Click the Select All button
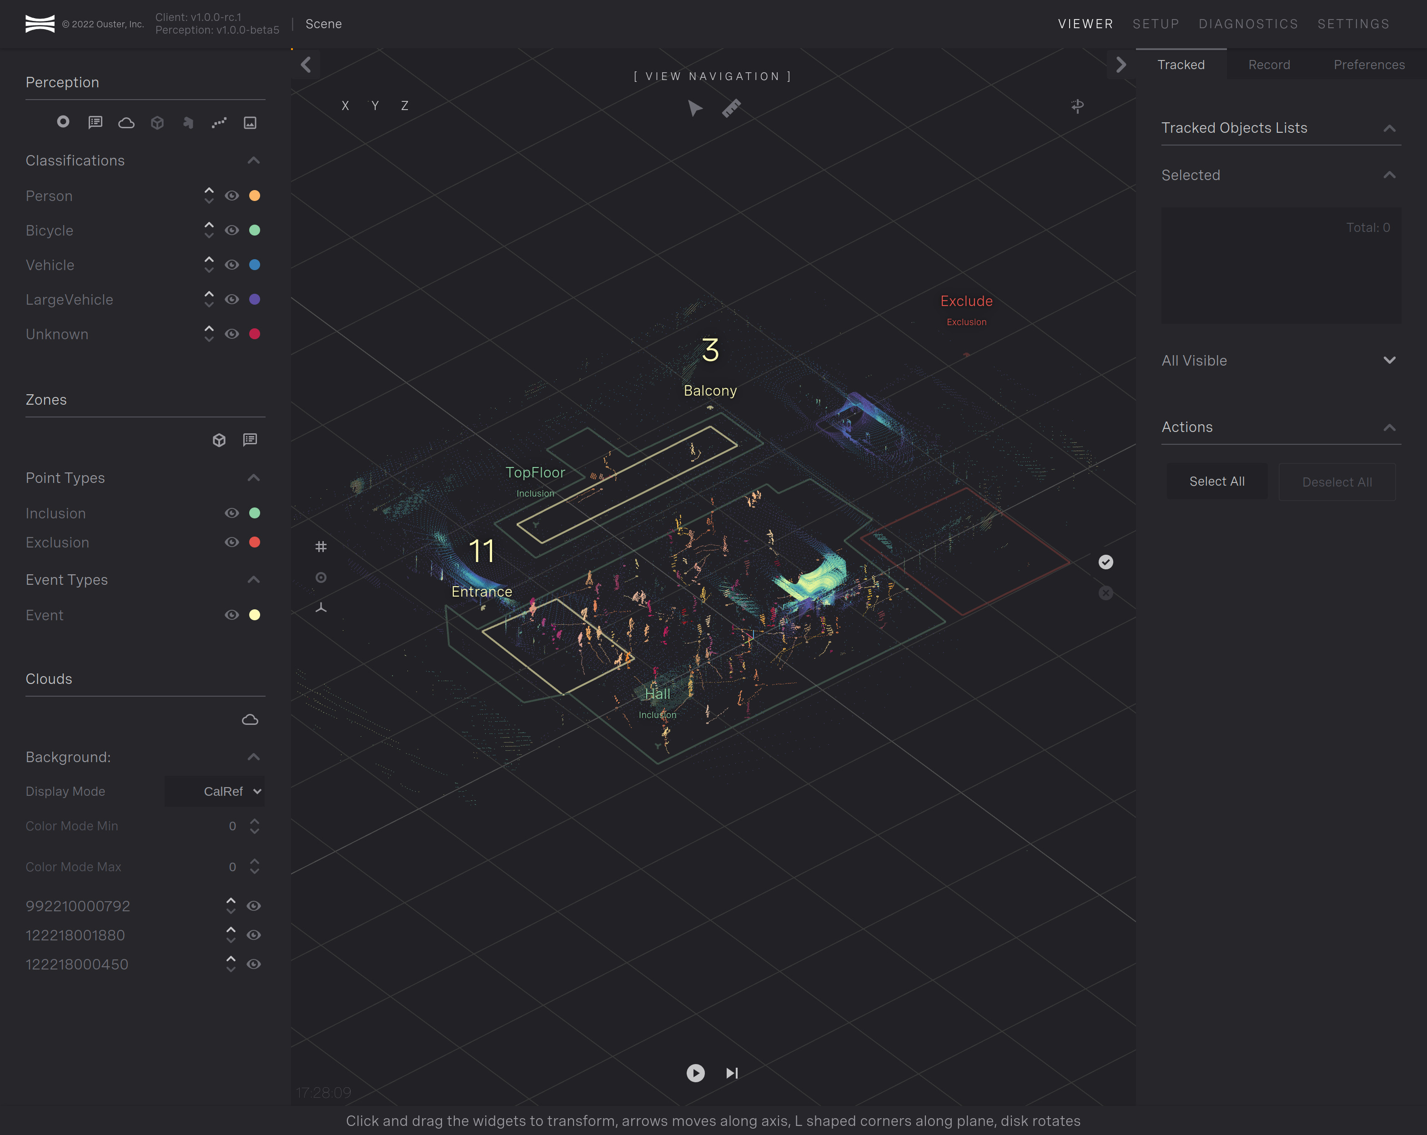 tap(1216, 481)
